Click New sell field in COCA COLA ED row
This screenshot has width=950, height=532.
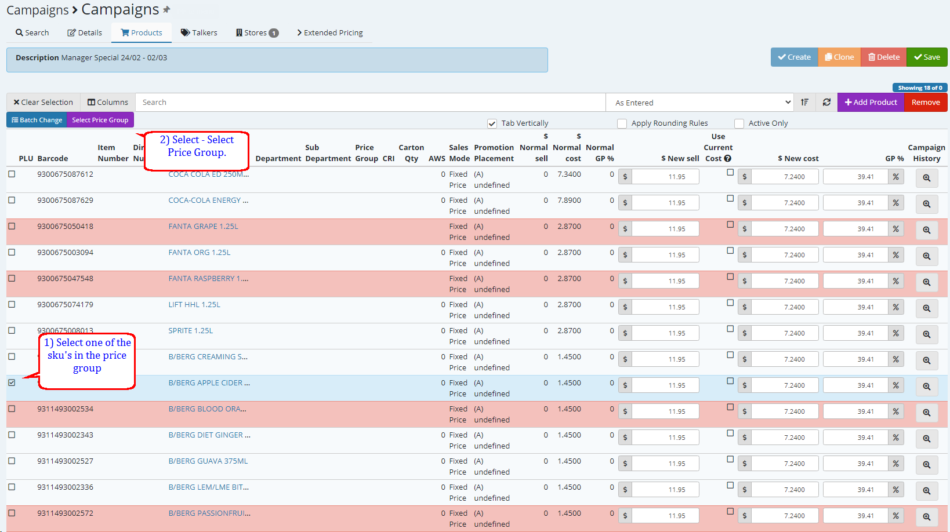coord(665,177)
